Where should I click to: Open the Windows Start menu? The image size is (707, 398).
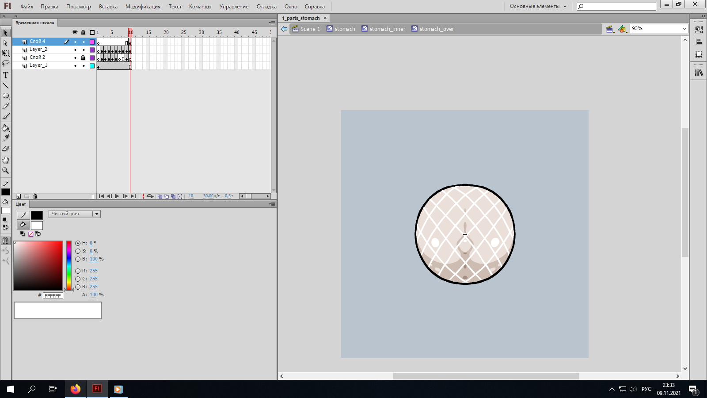[11, 389]
